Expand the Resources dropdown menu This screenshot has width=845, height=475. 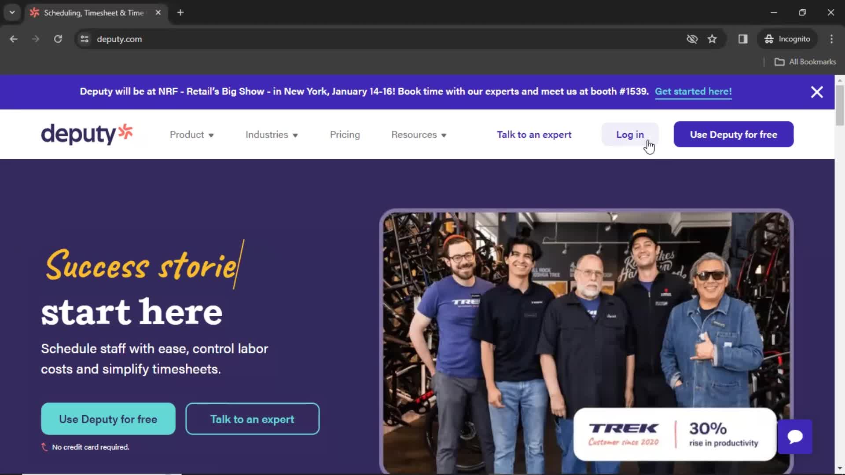[419, 135]
